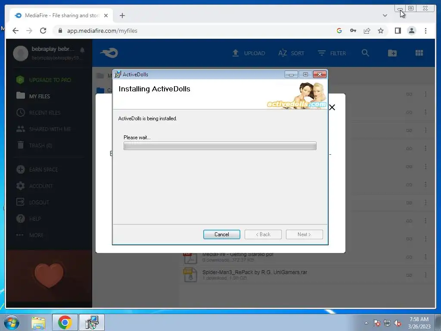Click the muted volume tray icon
The height and width of the screenshot is (331, 441).
398,323
